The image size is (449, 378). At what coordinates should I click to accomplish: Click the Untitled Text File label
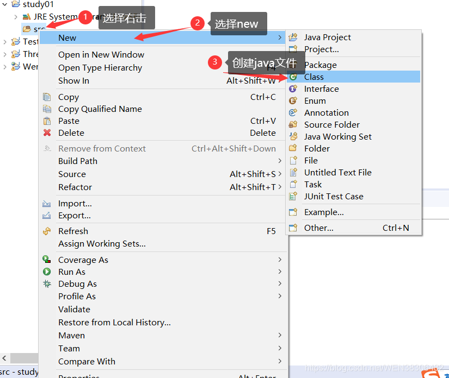point(338,173)
